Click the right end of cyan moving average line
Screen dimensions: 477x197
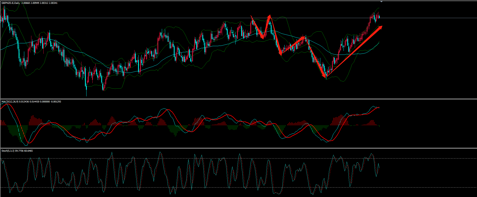click(379, 43)
